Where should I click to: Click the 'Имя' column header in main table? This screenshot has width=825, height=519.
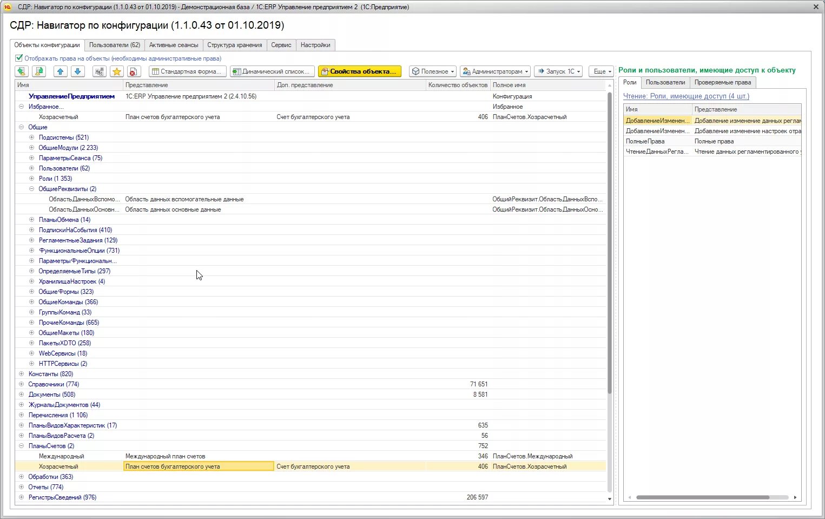[69, 85]
